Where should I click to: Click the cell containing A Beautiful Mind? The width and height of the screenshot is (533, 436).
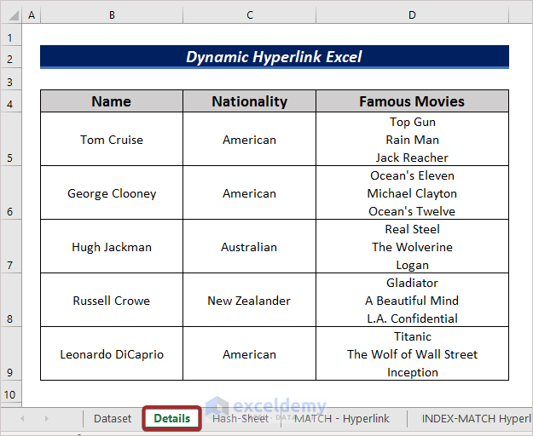tap(412, 300)
